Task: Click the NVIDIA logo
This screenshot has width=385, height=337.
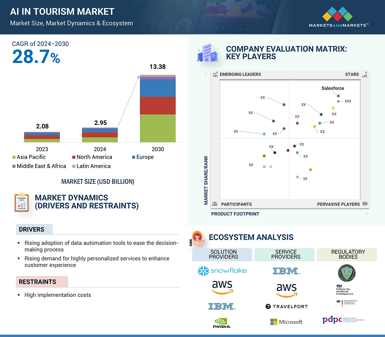Action: (222, 323)
